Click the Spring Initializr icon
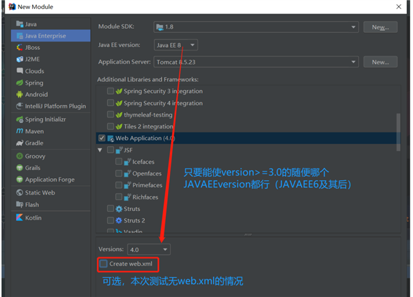 coord(20,119)
